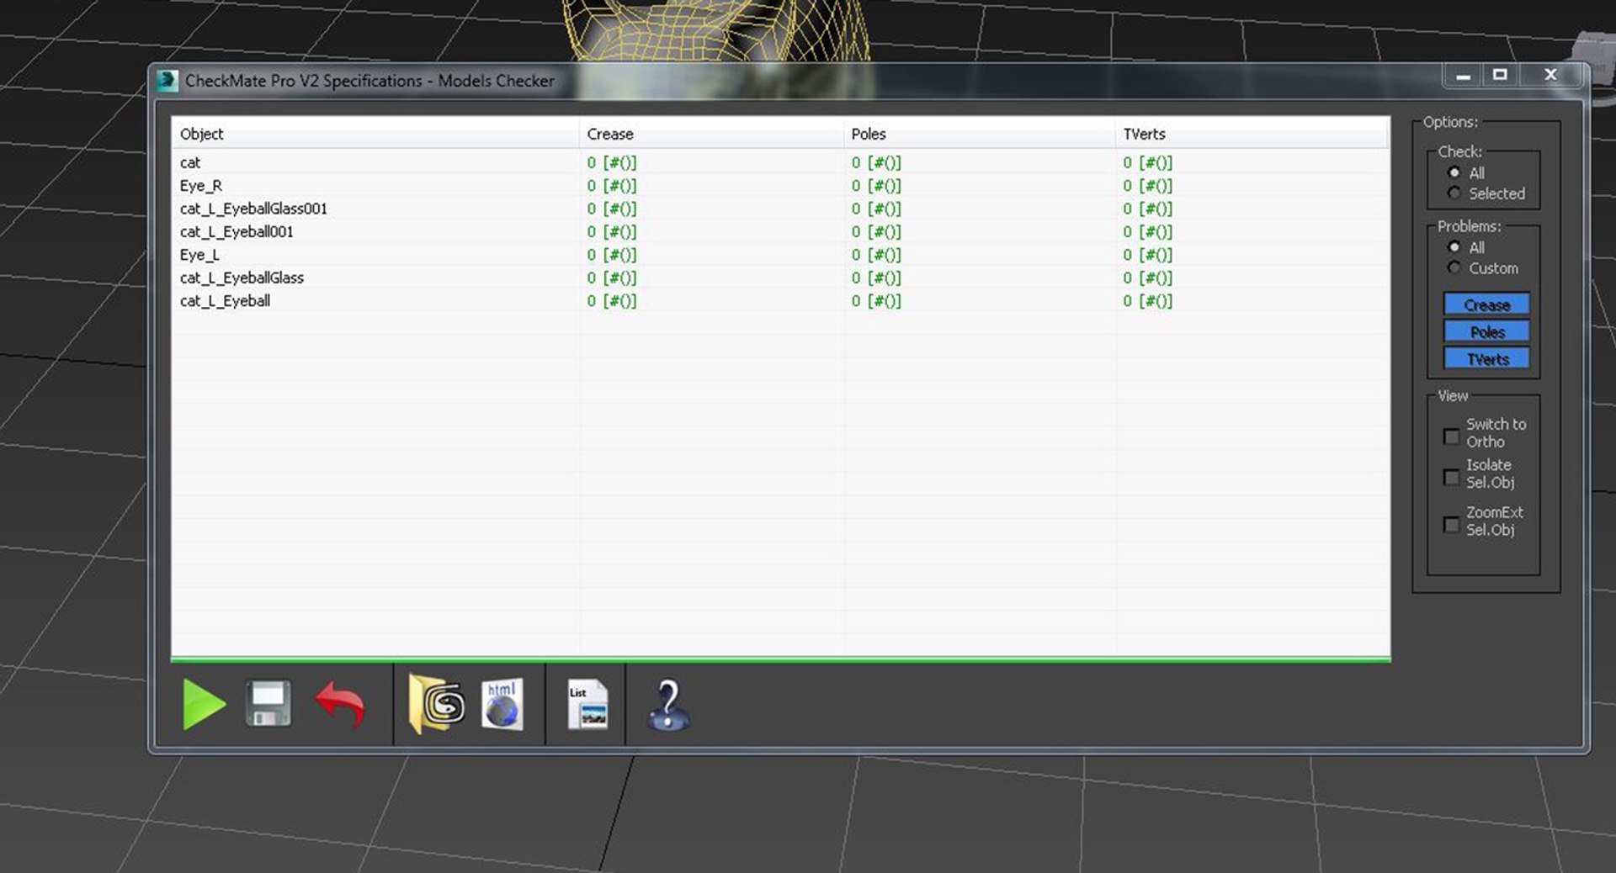Select the Problems Custom radio button

tap(1454, 267)
